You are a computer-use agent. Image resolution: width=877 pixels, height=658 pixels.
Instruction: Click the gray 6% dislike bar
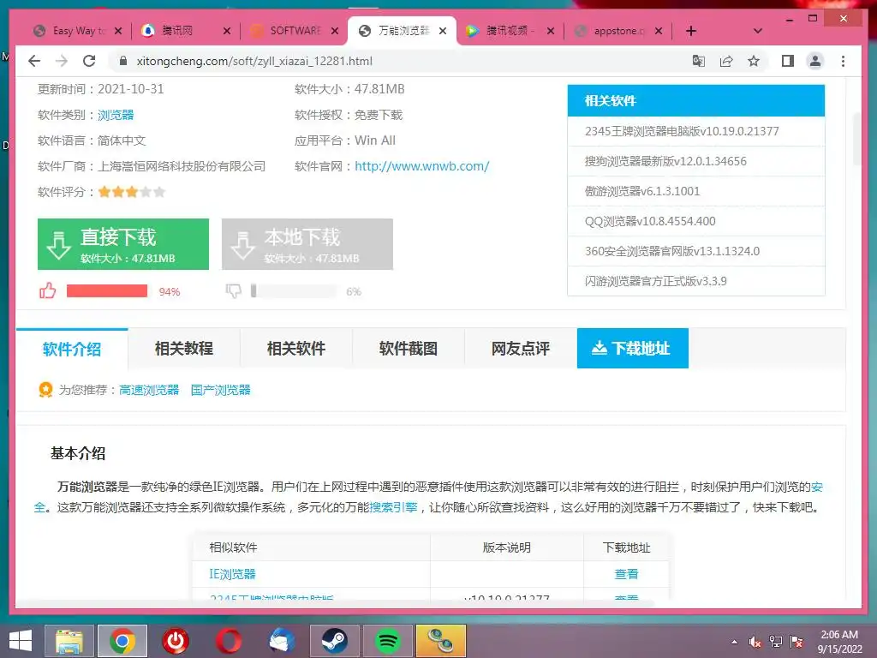tap(294, 290)
